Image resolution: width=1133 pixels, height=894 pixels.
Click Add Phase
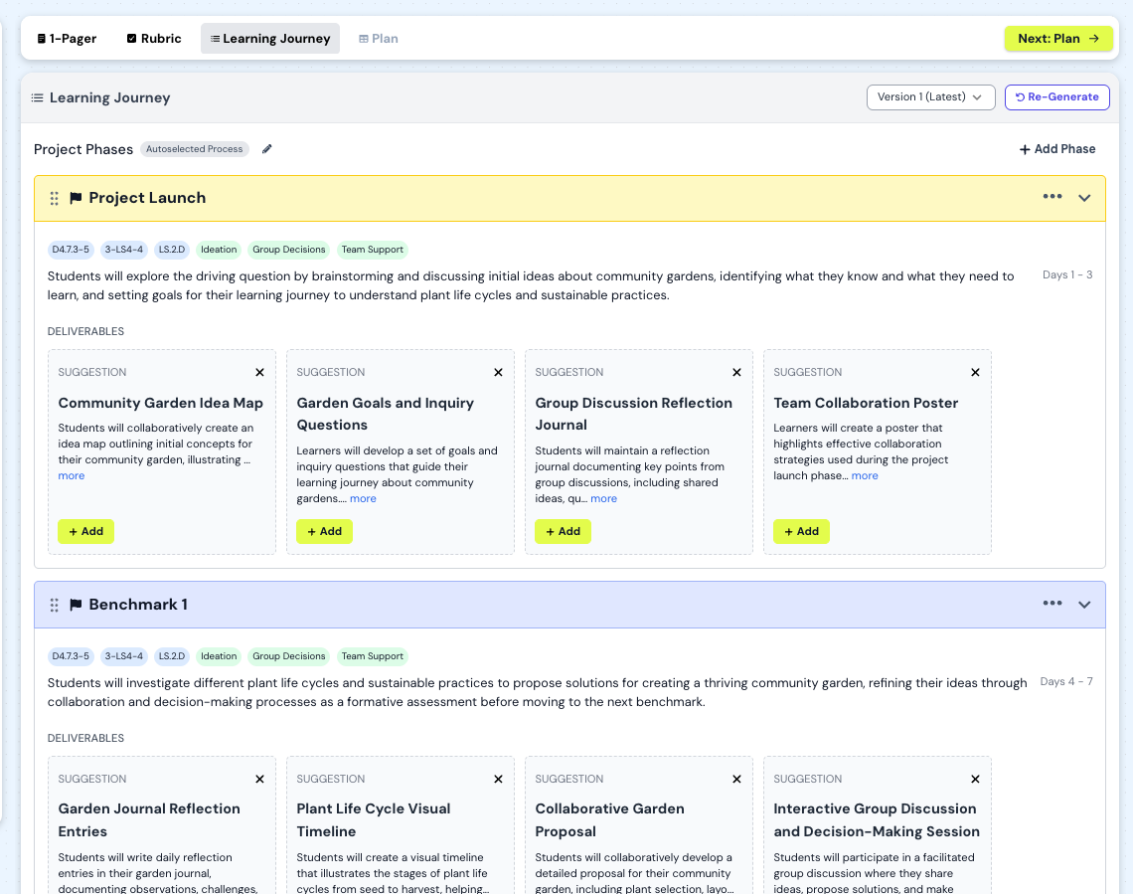pyautogui.click(x=1057, y=149)
